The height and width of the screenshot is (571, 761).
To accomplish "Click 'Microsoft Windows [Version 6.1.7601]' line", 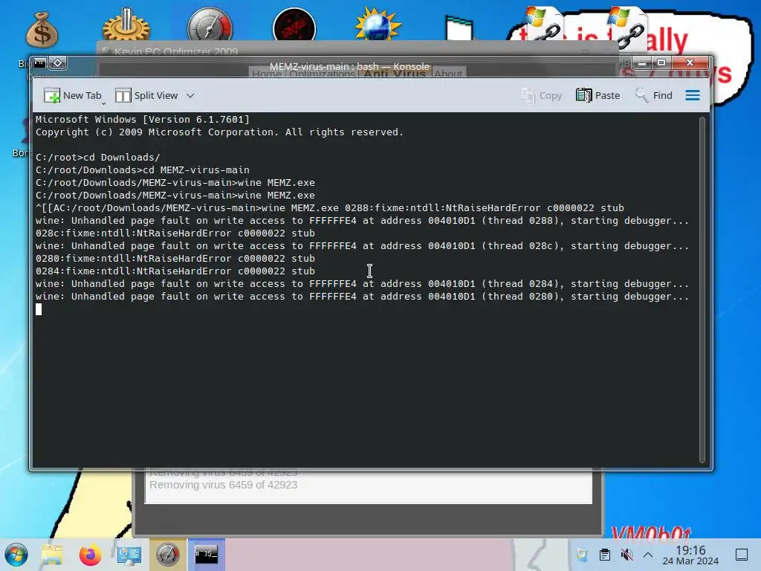I will point(142,120).
